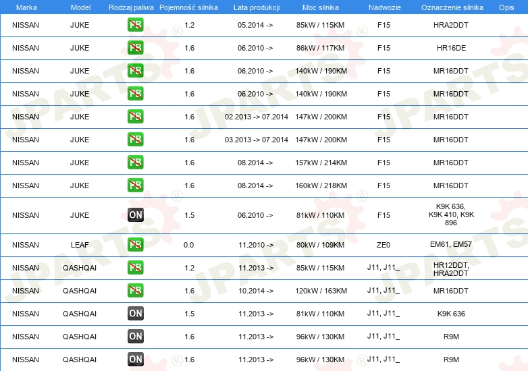Select the Oznaczenie silnika column header
Viewport: 528px width, 371px height.
coord(452,7)
